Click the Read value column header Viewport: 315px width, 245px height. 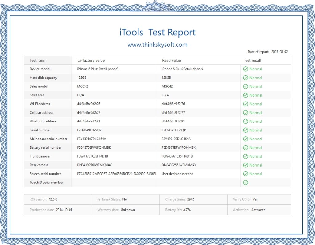coord(171,60)
